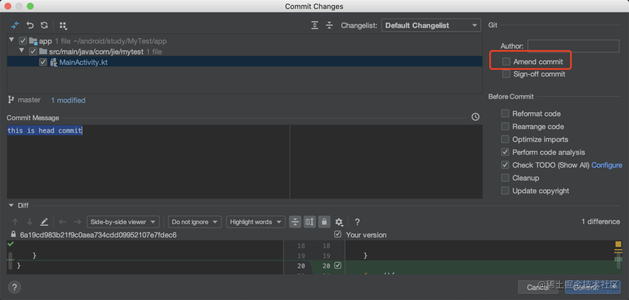Click the Configure link for TODO check
The image size is (629, 300).
pyautogui.click(x=607, y=165)
